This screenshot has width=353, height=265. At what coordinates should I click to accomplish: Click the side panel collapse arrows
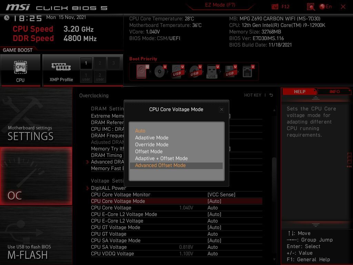click(x=349, y=167)
